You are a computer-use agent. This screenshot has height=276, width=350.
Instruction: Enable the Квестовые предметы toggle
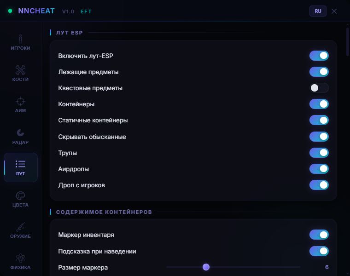click(x=319, y=88)
